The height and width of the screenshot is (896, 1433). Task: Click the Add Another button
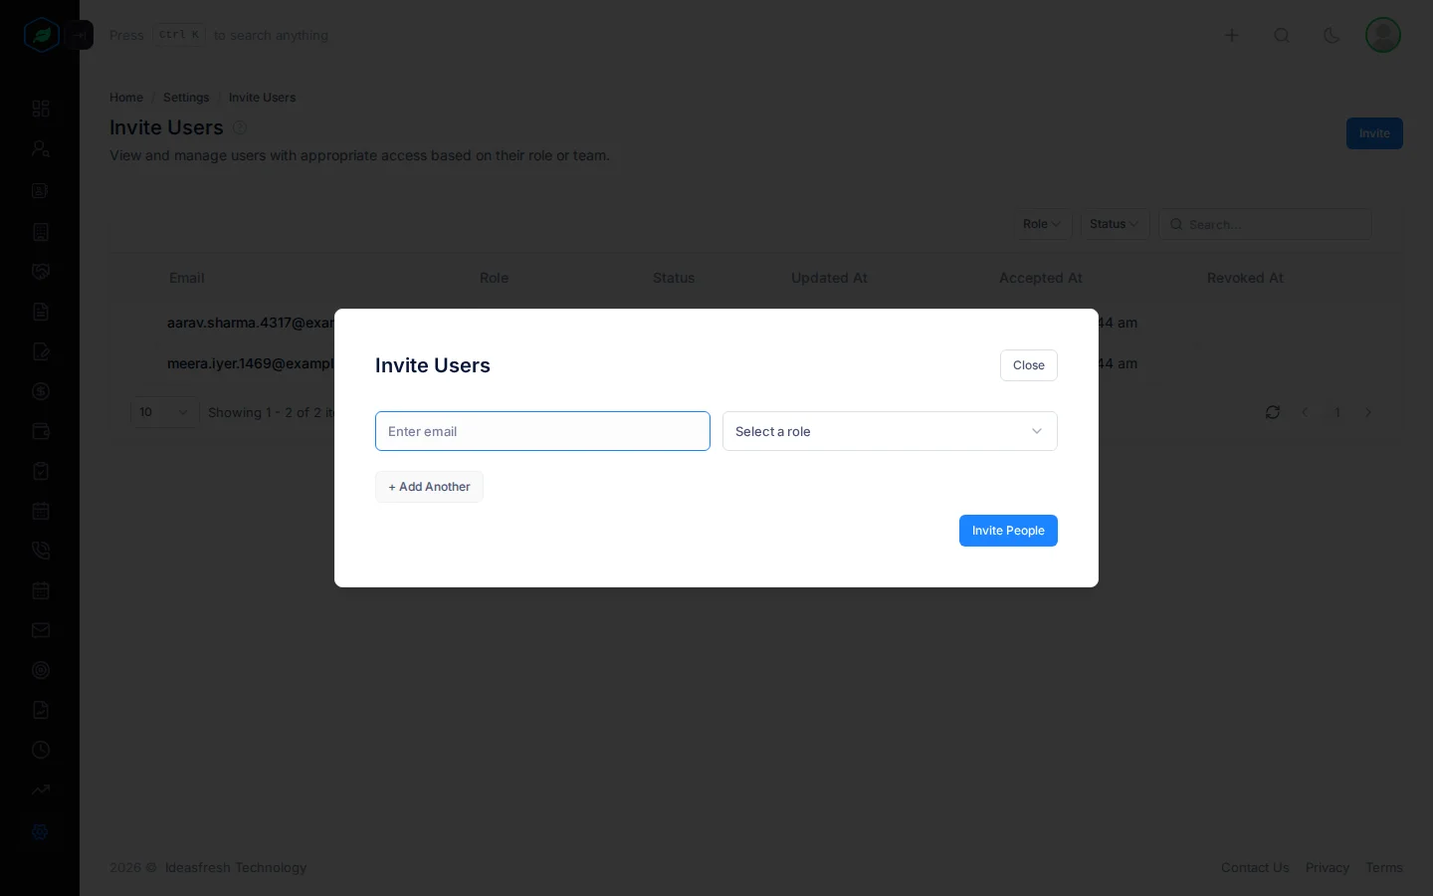[429, 487]
